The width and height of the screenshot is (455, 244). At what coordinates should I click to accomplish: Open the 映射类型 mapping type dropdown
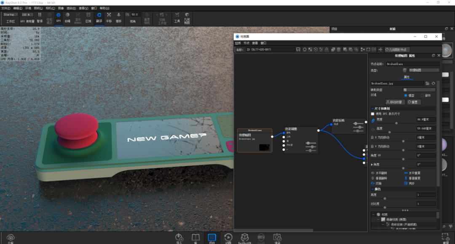click(419, 90)
